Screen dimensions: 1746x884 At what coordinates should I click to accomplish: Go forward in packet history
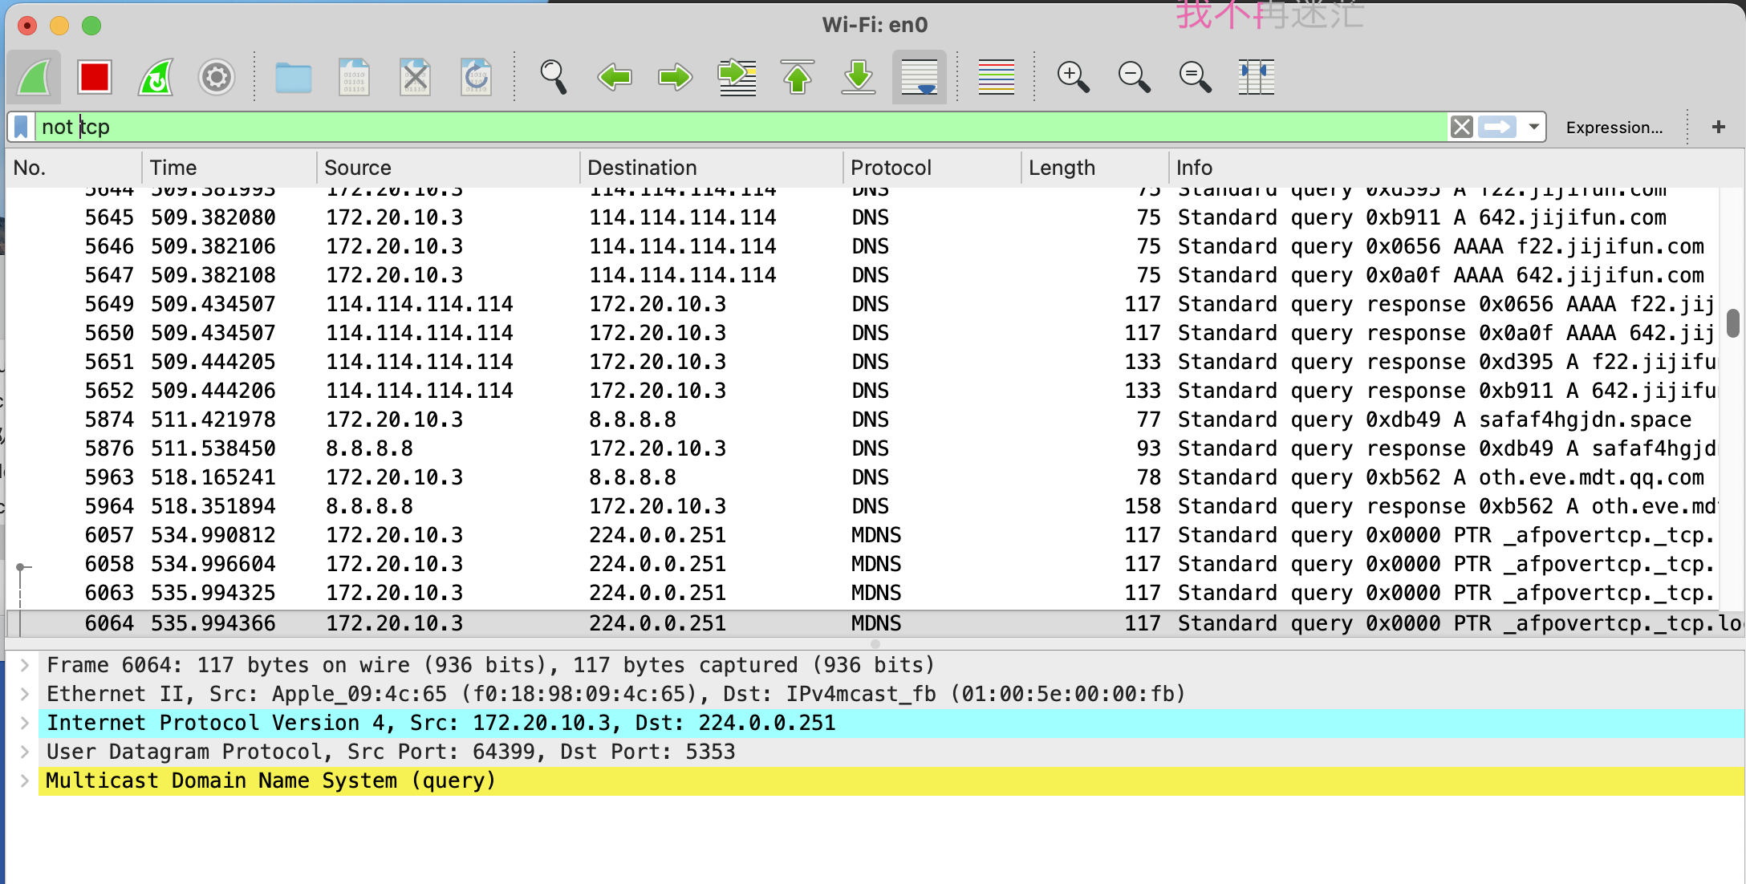pos(675,78)
